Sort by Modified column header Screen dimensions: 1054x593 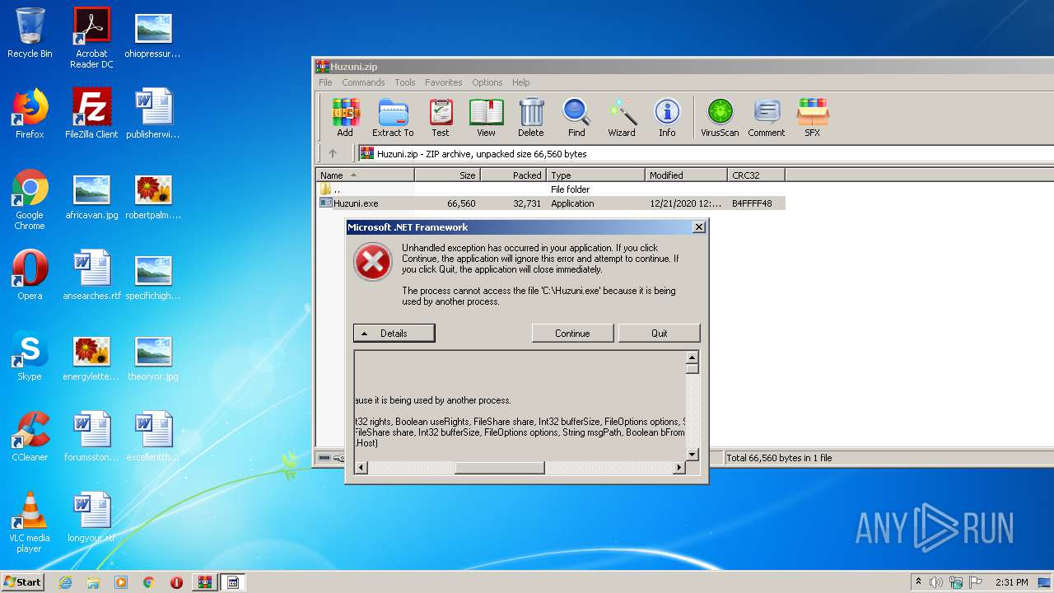coord(687,175)
